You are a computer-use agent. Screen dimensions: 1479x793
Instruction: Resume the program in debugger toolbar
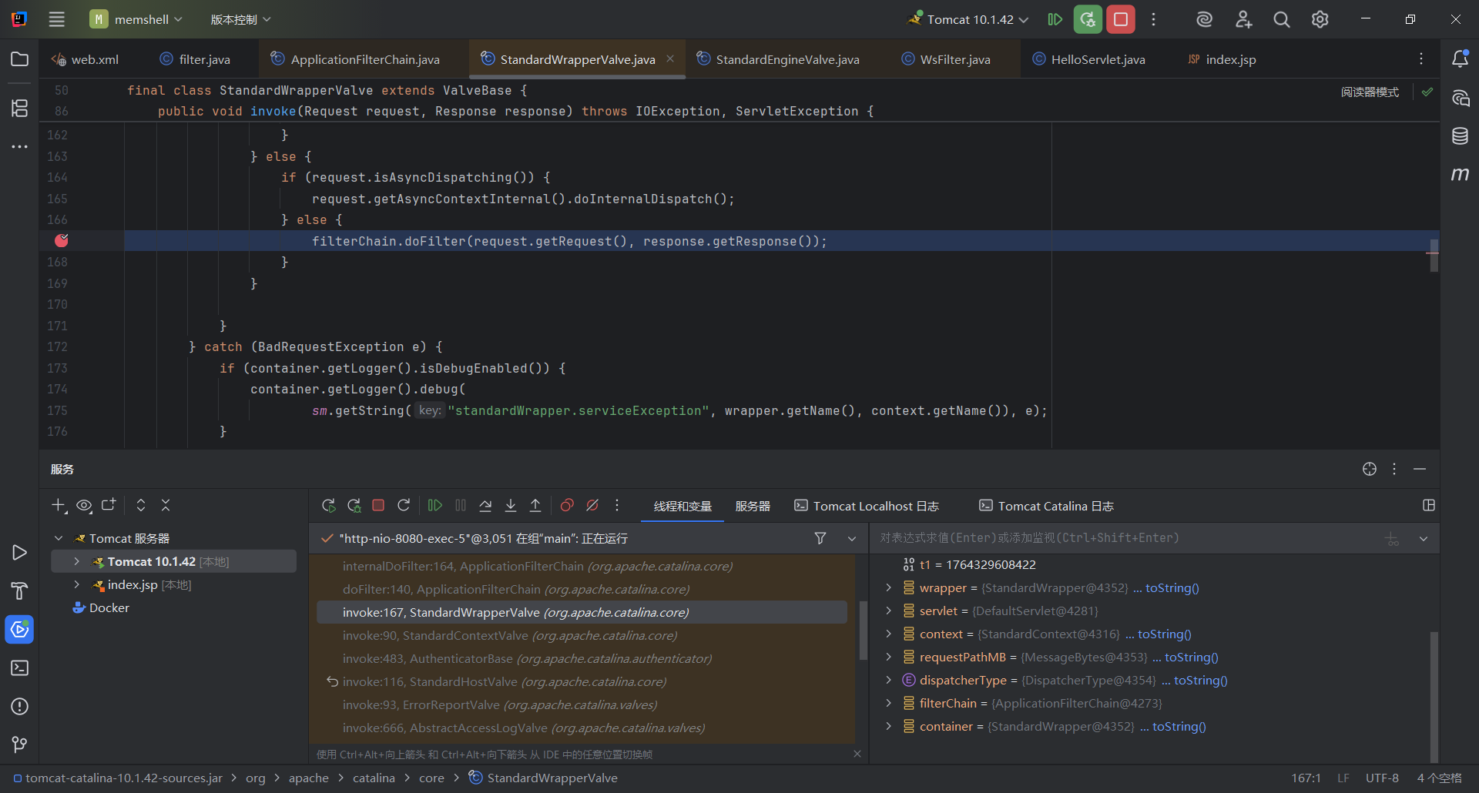pyautogui.click(x=435, y=506)
